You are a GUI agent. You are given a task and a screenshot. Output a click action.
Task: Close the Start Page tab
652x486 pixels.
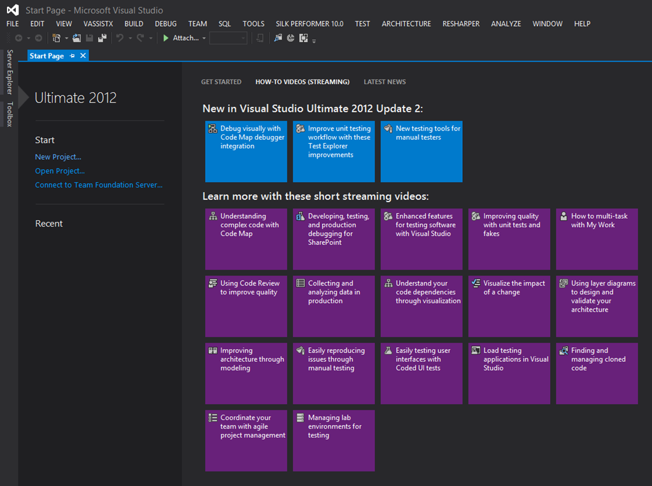(83, 56)
